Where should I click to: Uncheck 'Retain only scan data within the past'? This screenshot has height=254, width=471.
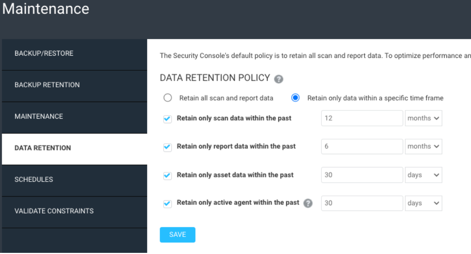click(167, 119)
